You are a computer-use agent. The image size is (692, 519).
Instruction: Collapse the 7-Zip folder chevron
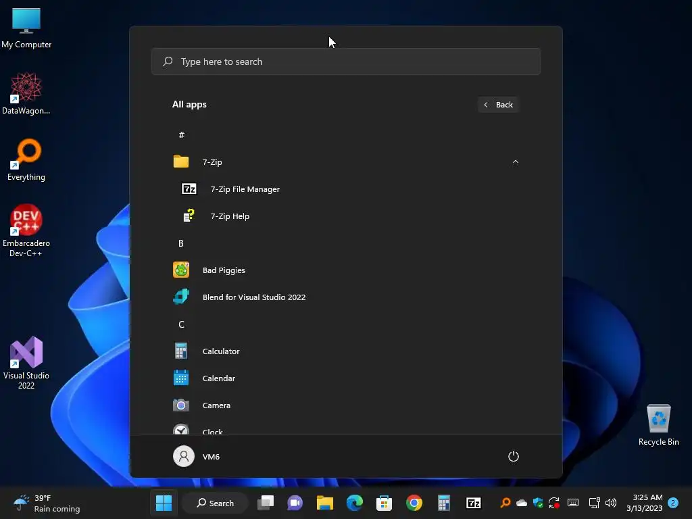[x=515, y=162]
